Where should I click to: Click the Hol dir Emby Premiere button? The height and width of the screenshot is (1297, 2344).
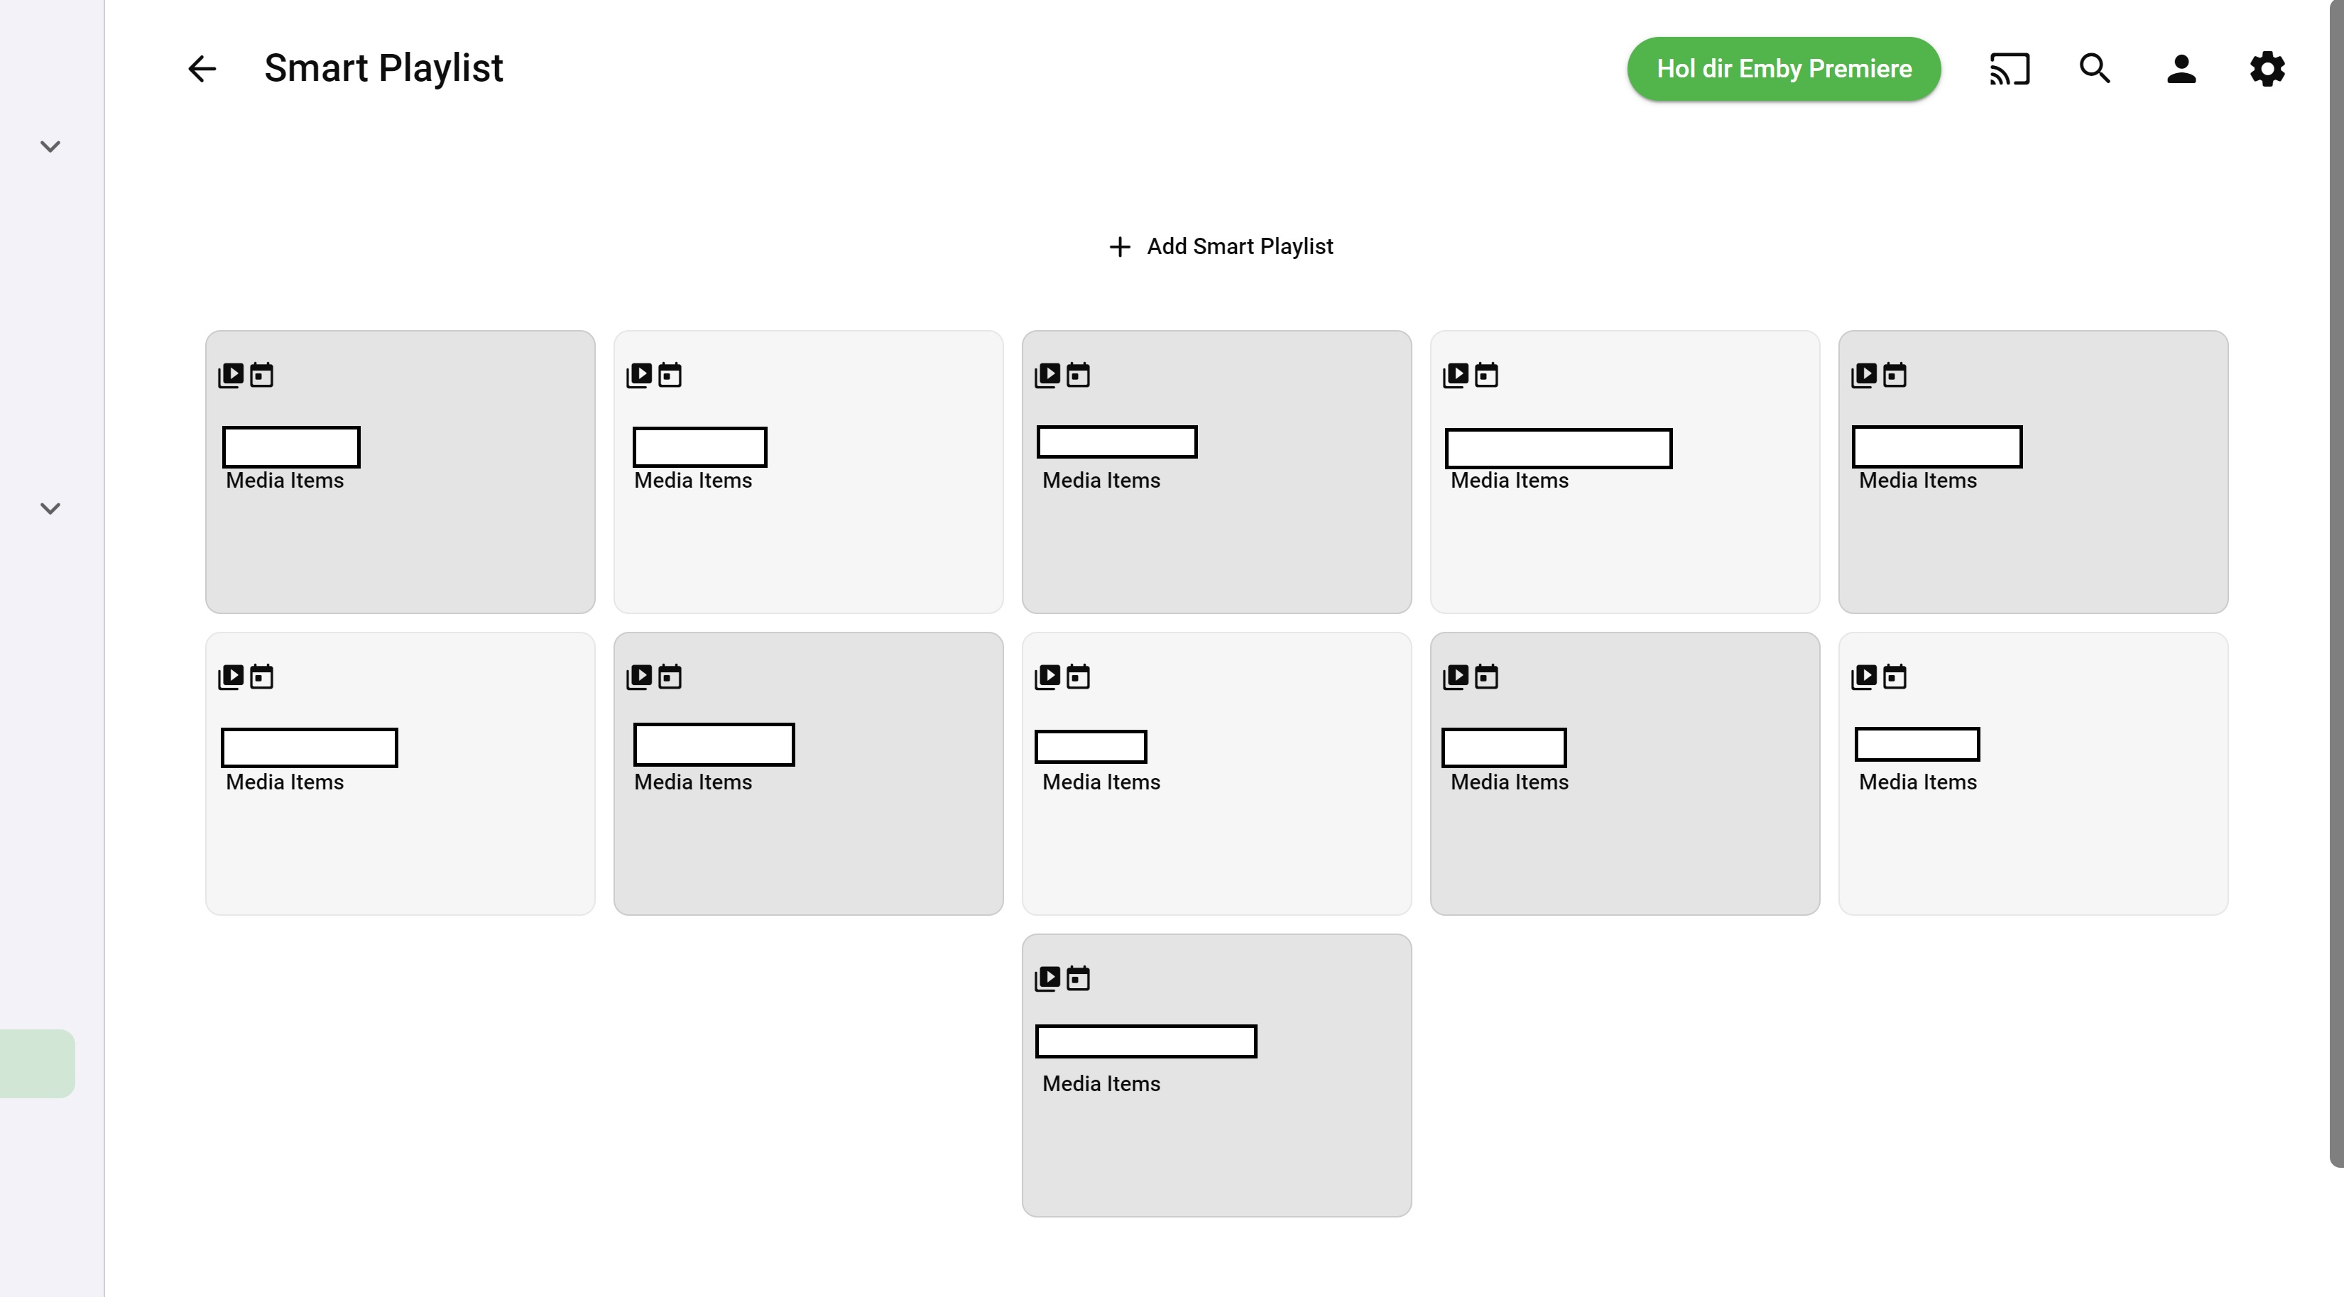tap(1782, 68)
